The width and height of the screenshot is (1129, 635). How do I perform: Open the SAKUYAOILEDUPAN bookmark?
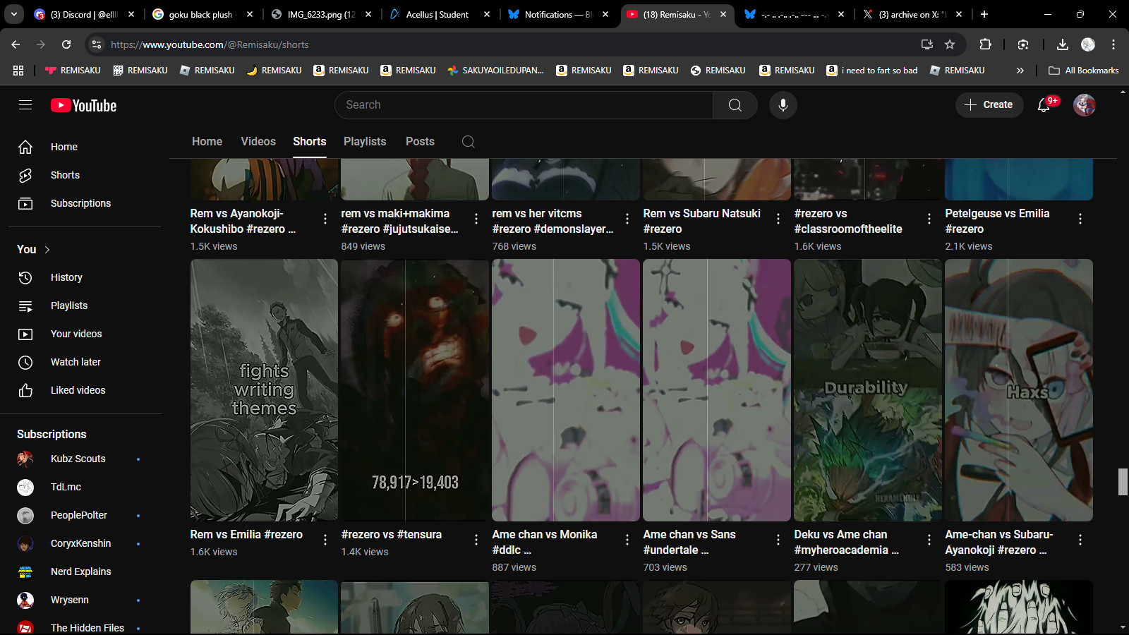coord(495,71)
